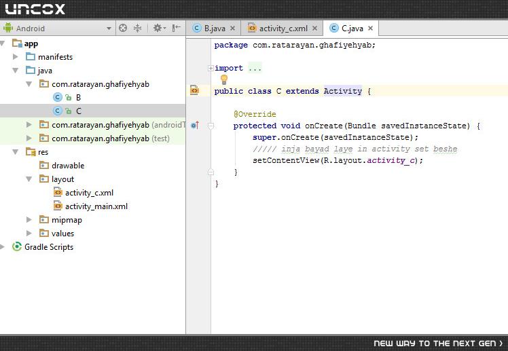Click the related XML file gutter icon
This screenshot has width=508, height=351.
(194, 90)
